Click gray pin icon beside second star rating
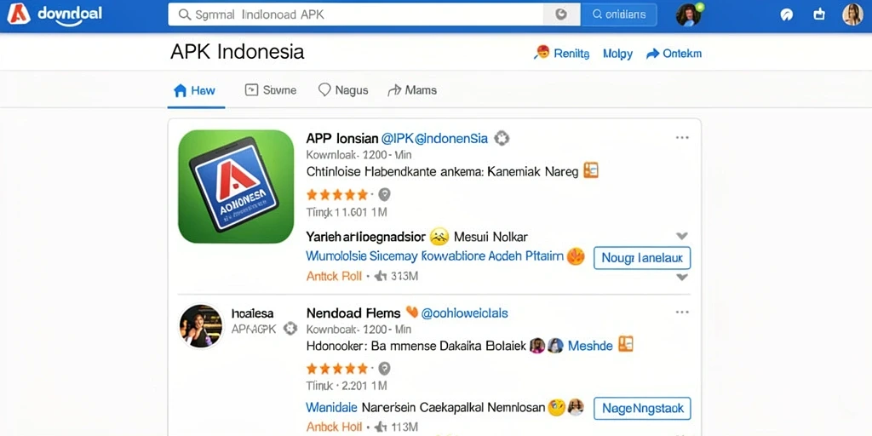Image resolution: width=872 pixels, height=436 pixels. pyautogui.click(x=384, y=368)
